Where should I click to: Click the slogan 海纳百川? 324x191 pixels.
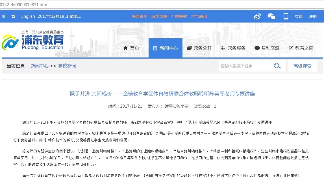pos(139,16)
